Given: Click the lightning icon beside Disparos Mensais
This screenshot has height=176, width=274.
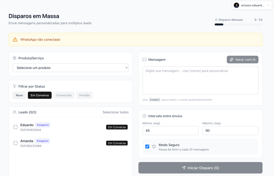Looking at the screenshot, I should tap(216, 20).
